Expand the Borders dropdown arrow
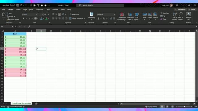This screenshot has height=111, width=198. [38, 18]
